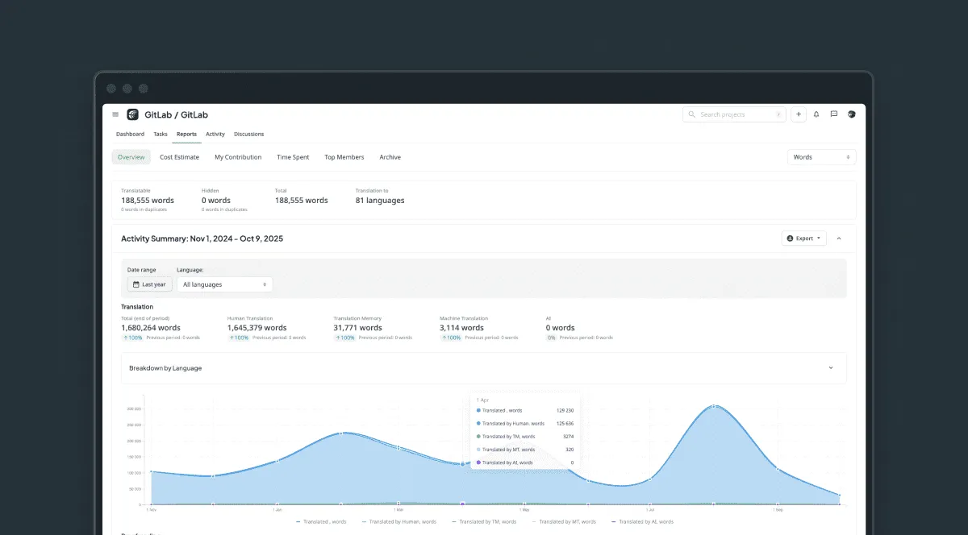Open the Top Members report

(x=344, y=157)
